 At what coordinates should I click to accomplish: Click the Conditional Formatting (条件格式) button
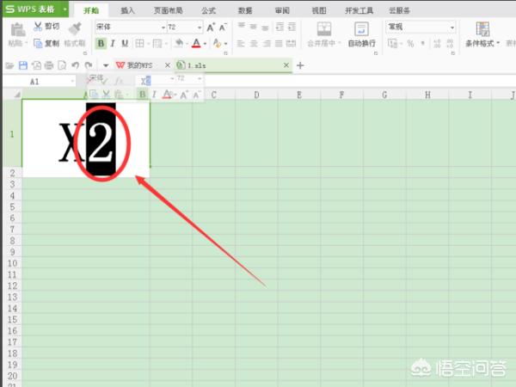(482, 33)
